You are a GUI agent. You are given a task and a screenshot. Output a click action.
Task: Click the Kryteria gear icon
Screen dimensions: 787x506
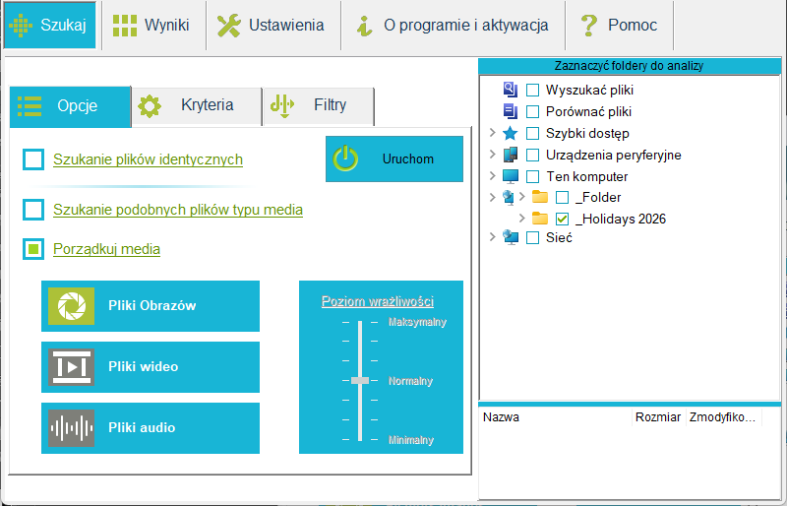(x=150, y=106)
